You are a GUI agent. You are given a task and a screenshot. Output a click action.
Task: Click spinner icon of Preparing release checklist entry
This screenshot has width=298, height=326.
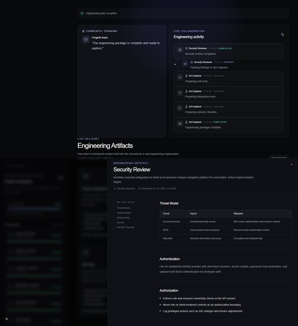(x=180, y=108)
